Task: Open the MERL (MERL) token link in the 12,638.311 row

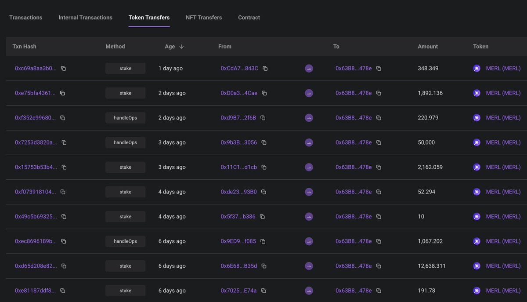Action: (503, 266)
